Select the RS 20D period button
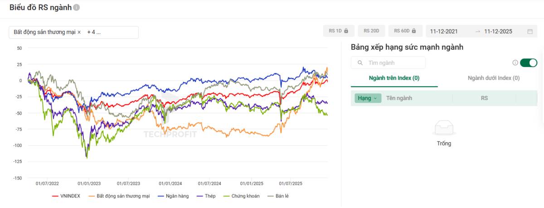The height and width of the screenshot is (208, 544). pos(371,31)
